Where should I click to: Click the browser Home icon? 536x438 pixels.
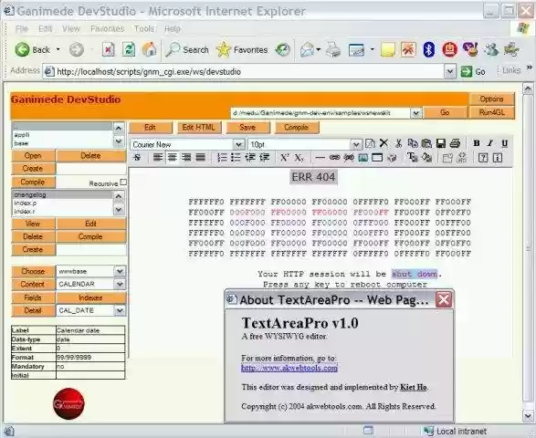click(x=149, y=50)
